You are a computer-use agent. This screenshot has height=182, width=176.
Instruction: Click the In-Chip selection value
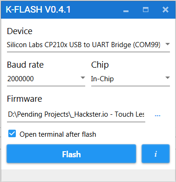[102, 79]
